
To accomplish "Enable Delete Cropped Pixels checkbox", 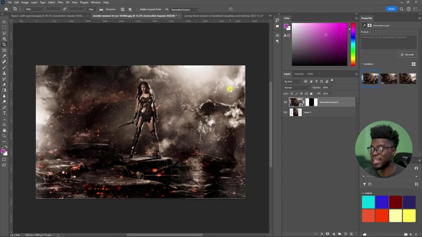I will pyautogui.click(x=138, y=9).
